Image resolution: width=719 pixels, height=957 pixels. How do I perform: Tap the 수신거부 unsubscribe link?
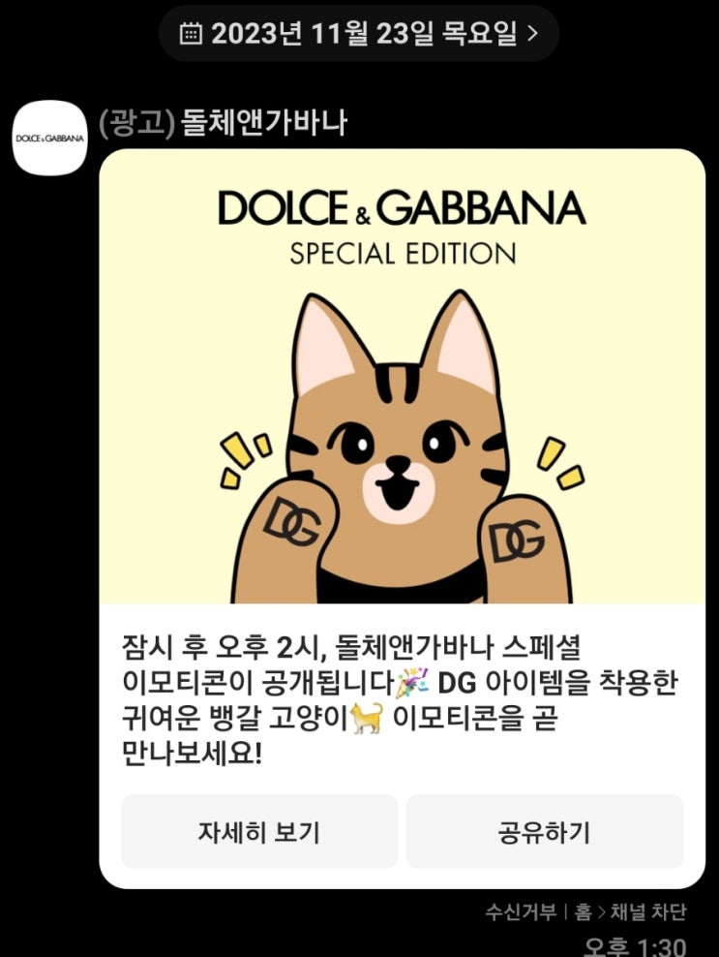click(521, 911)
